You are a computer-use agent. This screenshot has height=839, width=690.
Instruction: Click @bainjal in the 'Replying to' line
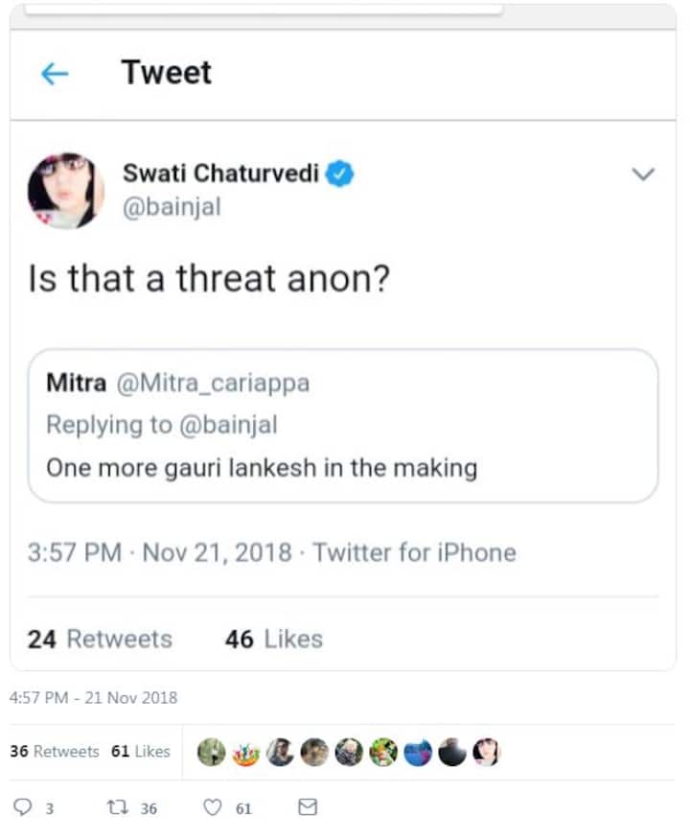[x=229, y=425]
